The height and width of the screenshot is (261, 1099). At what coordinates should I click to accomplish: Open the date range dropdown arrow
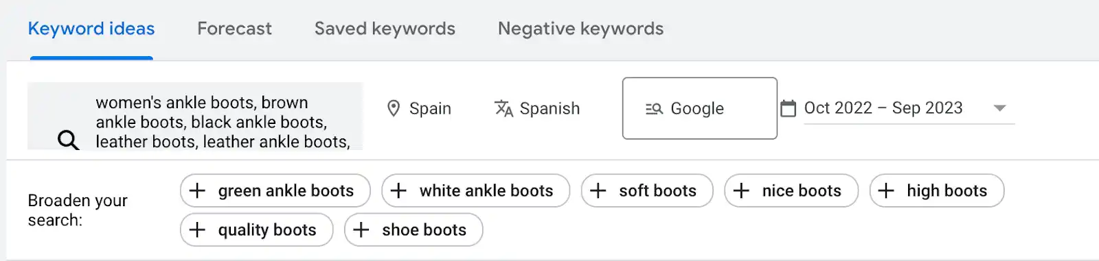click(1000, 108)
